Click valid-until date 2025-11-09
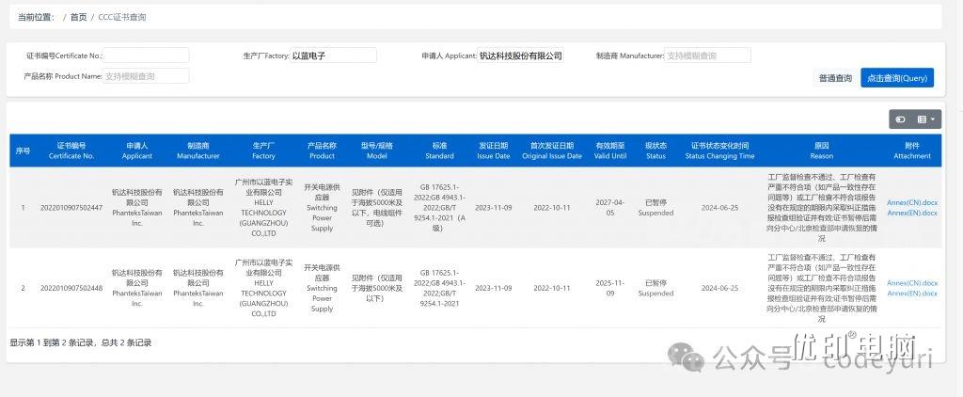 coord(609,288)
